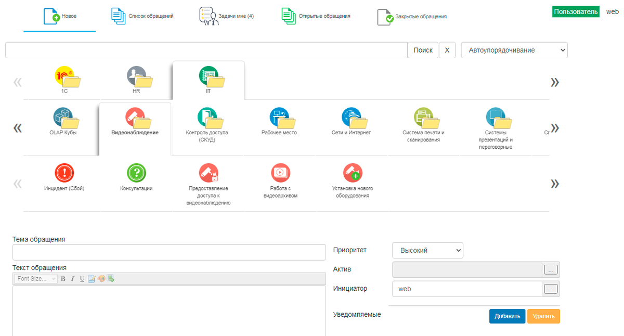
Task: Open the color palette icon in editor
Action: click(x=101, y=279)
